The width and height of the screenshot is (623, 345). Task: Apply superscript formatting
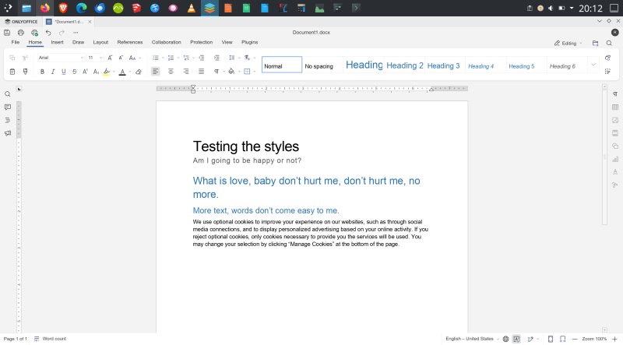85,72
